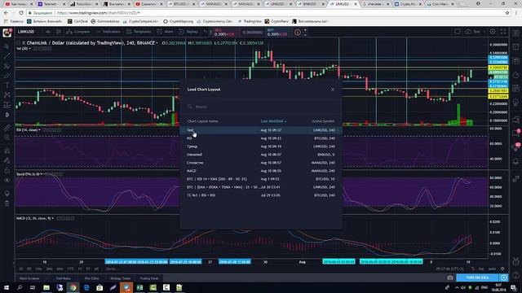Load the RSI layout modified Aug 10 09:23
Viewport: 522px width, 293px height.
click(x=261, y=138)
